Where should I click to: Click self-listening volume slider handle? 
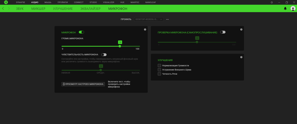[197, 42]
